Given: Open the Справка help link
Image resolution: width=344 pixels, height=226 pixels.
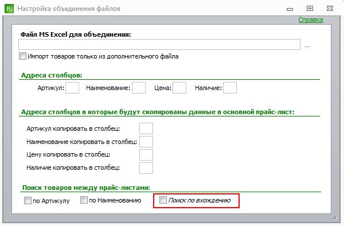Looking at the screenshot, I should [311, 20].
